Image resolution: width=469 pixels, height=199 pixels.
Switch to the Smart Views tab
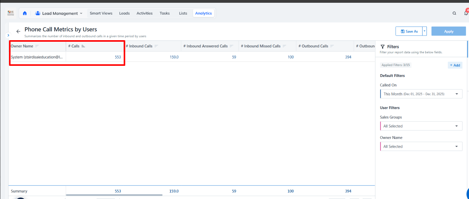101,13
